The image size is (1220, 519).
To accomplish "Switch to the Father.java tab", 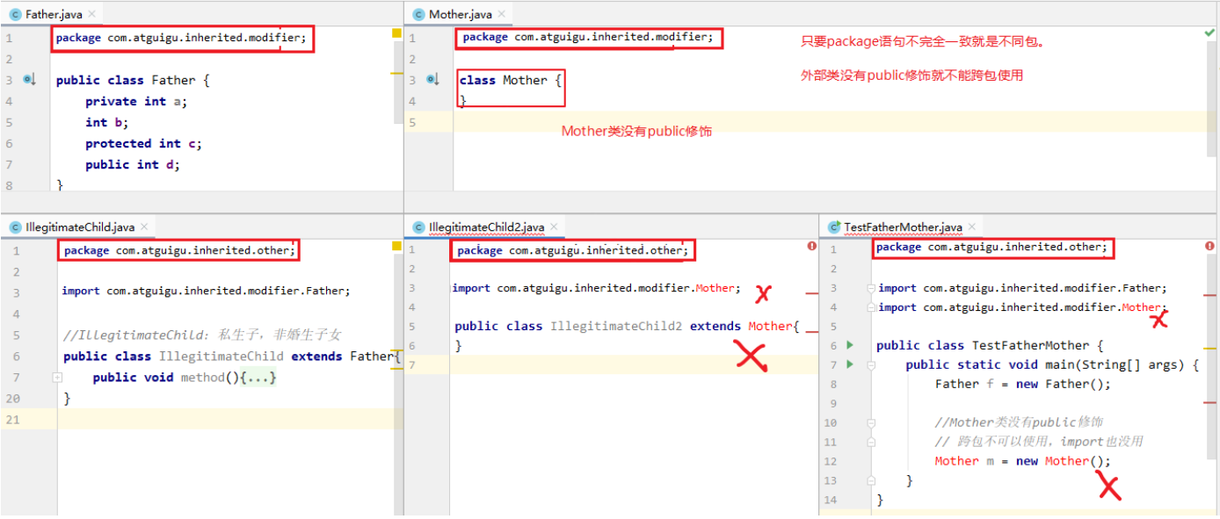I will [x=51, y=14].
